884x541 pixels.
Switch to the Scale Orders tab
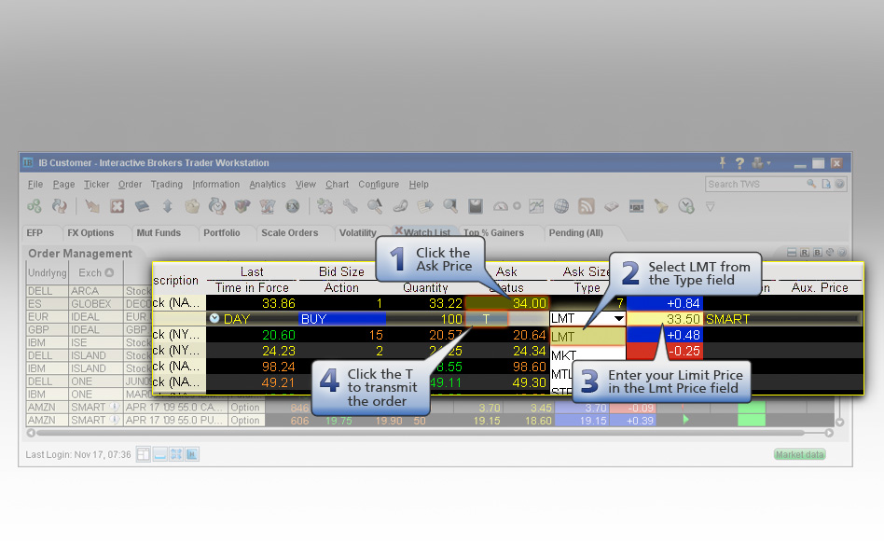(x=289, y=233)
